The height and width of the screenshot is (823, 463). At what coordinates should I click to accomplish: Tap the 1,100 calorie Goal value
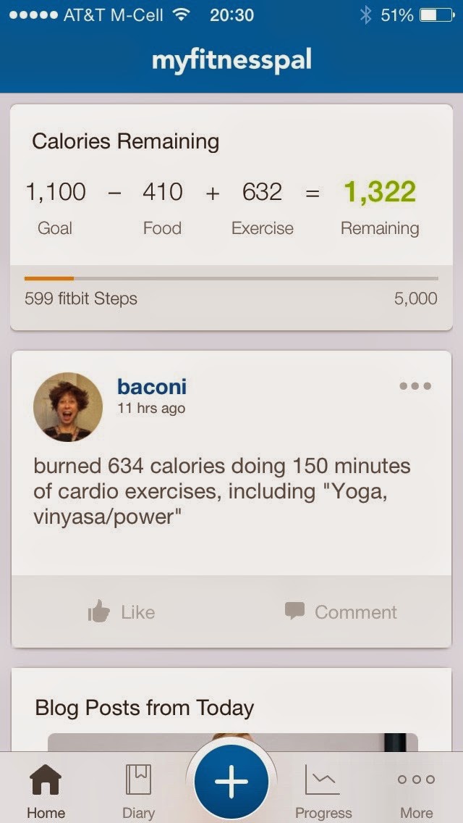click(56, 192)
